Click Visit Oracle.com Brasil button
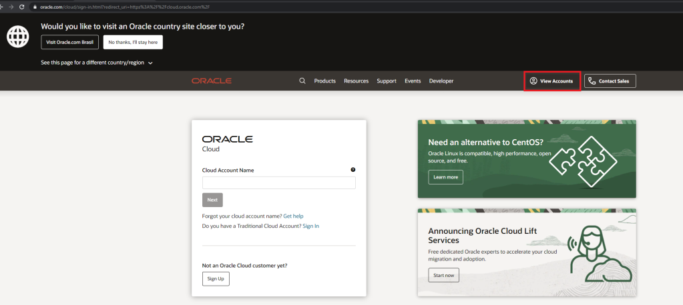 coord(69,42)
